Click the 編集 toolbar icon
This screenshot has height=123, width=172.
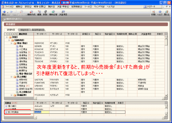click(39, 12)
